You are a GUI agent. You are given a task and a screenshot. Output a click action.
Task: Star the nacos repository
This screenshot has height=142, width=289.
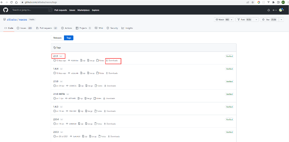tap(270, 19)
